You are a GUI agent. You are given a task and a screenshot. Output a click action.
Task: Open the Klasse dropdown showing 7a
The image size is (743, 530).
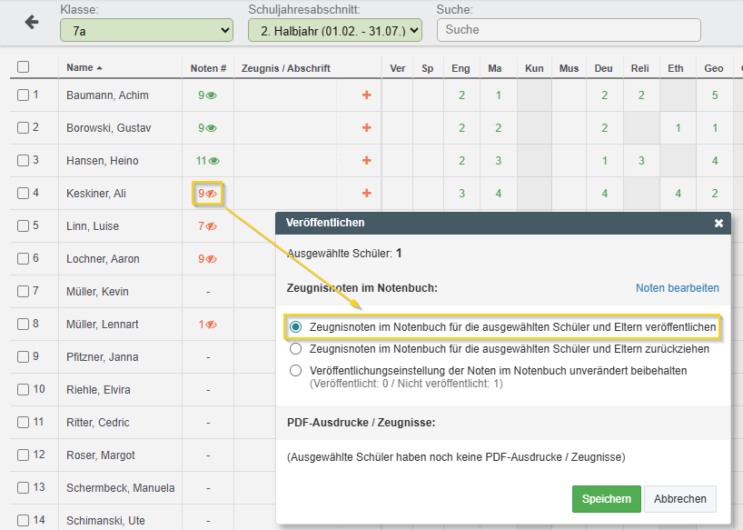(x=146, y=30)
